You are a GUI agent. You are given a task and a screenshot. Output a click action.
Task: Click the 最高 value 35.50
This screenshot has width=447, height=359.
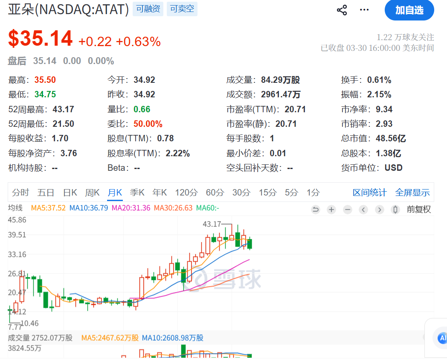point(45,80)
